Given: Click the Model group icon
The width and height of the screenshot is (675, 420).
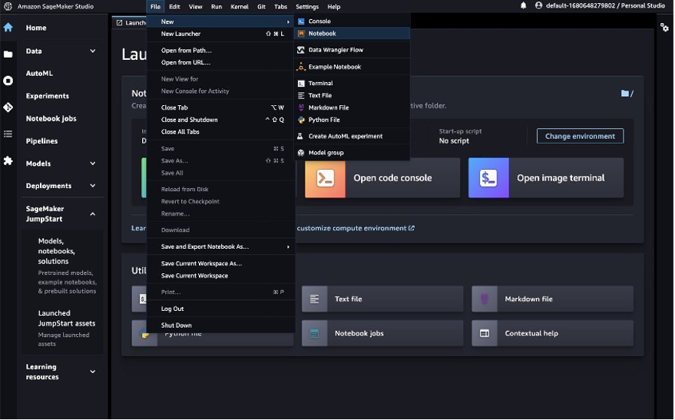Looking at the screenshot, I should [x=301, y=153].
